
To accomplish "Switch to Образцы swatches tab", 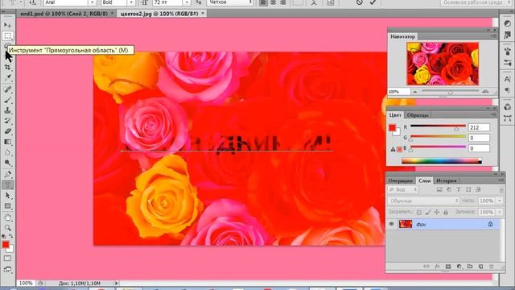I will 418,115.
